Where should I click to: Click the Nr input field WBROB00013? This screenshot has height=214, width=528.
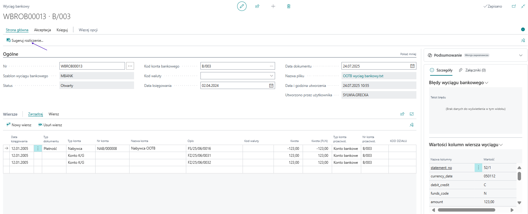(92, 66)
